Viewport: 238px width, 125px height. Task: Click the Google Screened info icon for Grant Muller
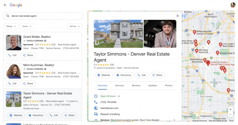45,41
